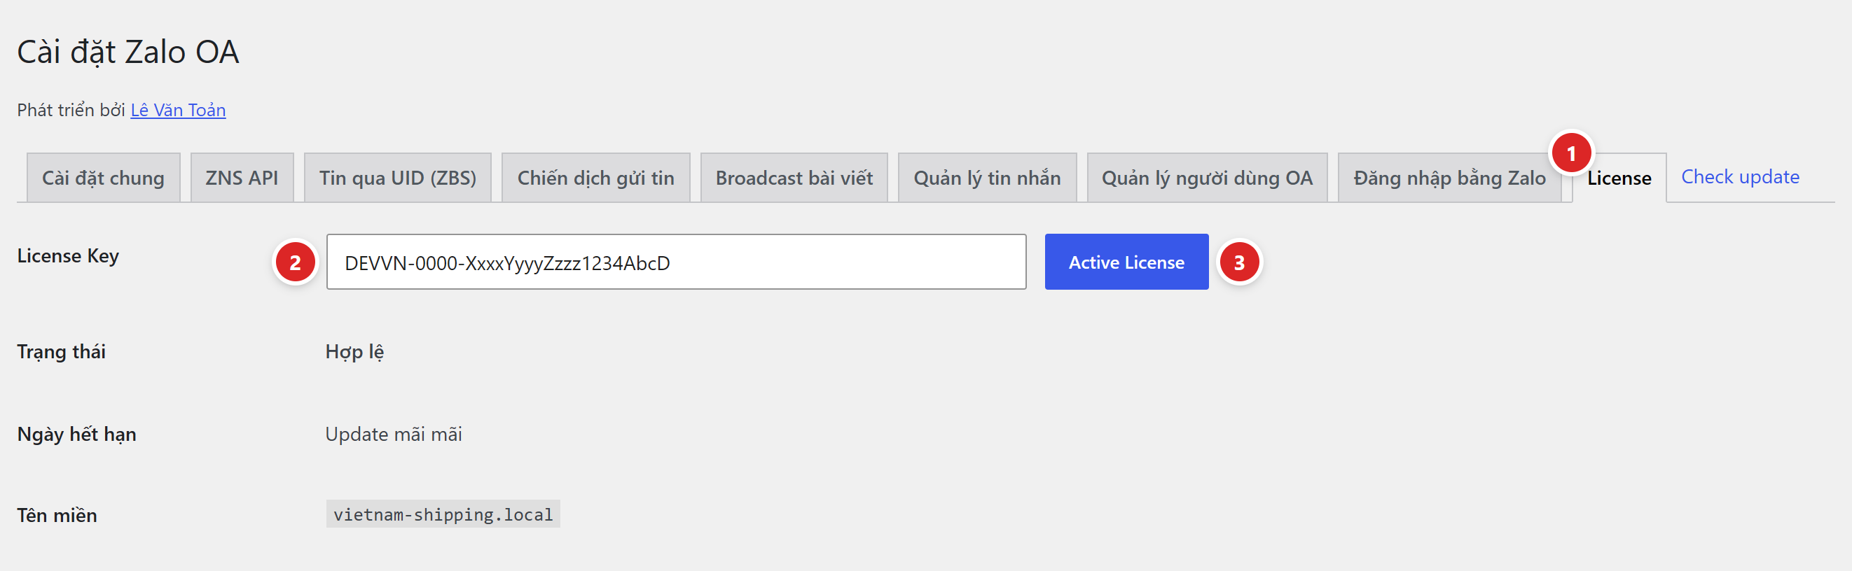Select the vietnam-shipping.local domain text

pos(443,514)
